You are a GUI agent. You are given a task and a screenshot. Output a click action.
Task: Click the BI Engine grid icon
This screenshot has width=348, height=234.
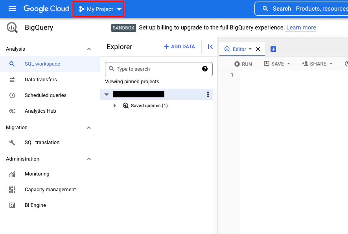(x=12, y=205)
